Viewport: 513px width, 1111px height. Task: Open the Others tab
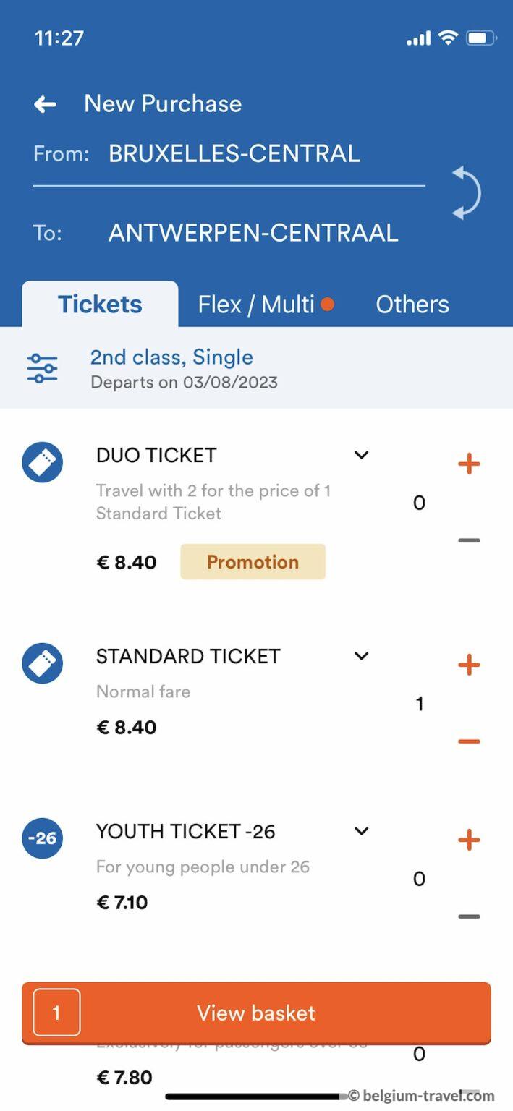point(412,305)
